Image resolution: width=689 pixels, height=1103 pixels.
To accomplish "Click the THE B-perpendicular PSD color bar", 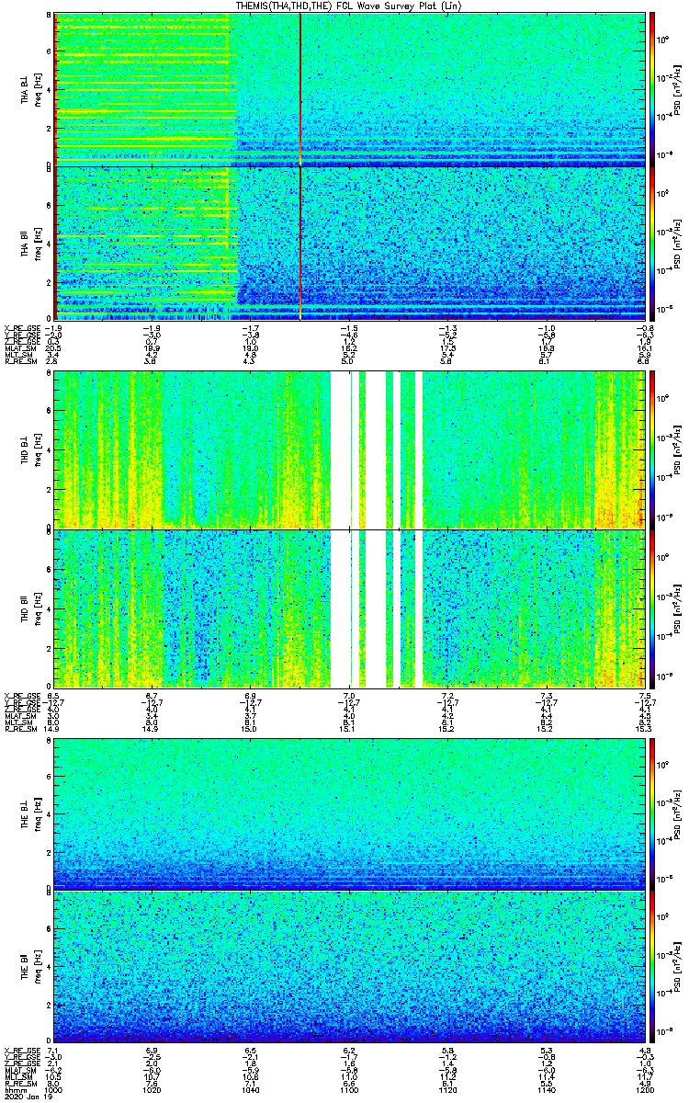I will [652, 813].
